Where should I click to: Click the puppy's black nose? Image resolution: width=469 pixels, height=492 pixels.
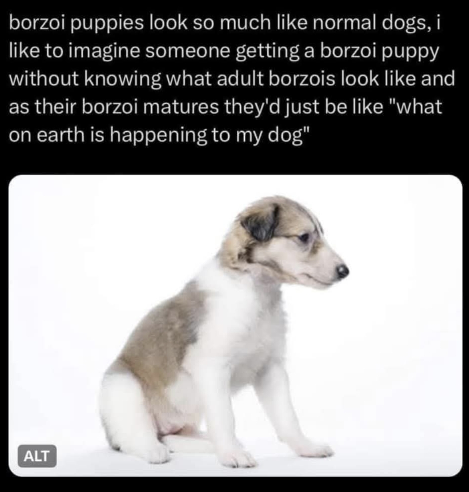click(342, 271)
